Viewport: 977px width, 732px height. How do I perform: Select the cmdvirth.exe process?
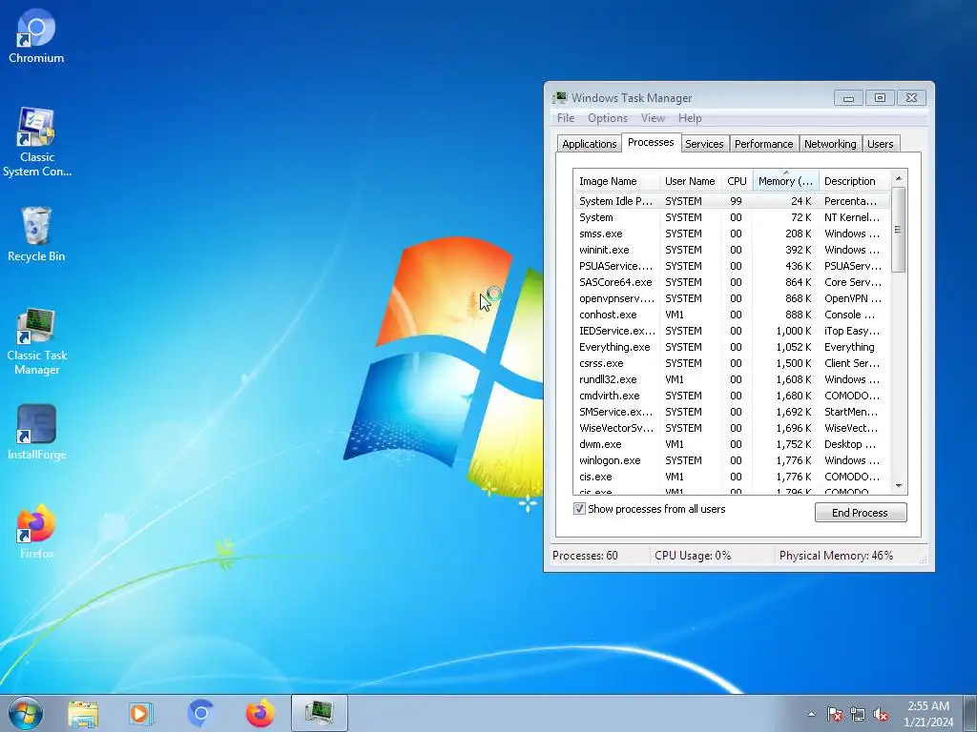click(x=732, y=396)
